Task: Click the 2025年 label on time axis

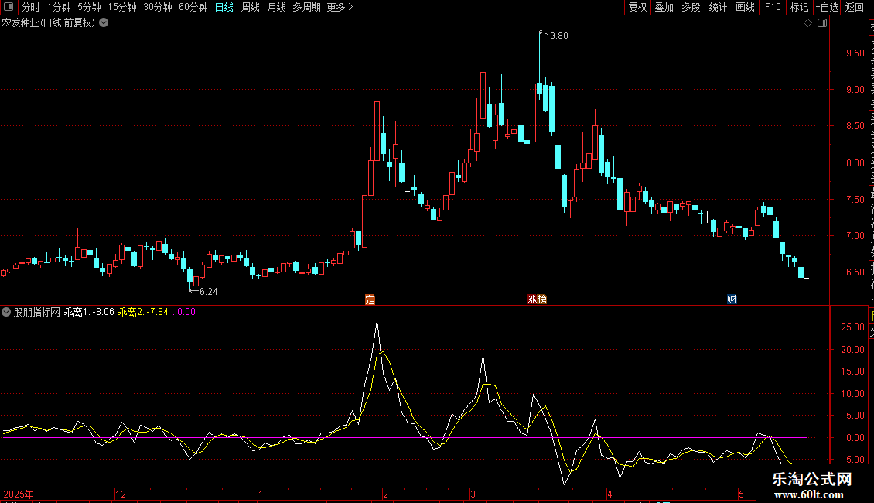Action: [19, 494]
